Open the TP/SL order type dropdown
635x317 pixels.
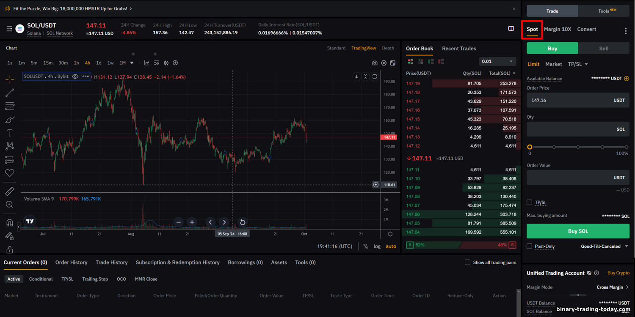click(x=579, y=64)
